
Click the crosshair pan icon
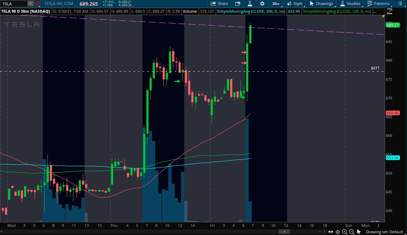click(338, 232)
